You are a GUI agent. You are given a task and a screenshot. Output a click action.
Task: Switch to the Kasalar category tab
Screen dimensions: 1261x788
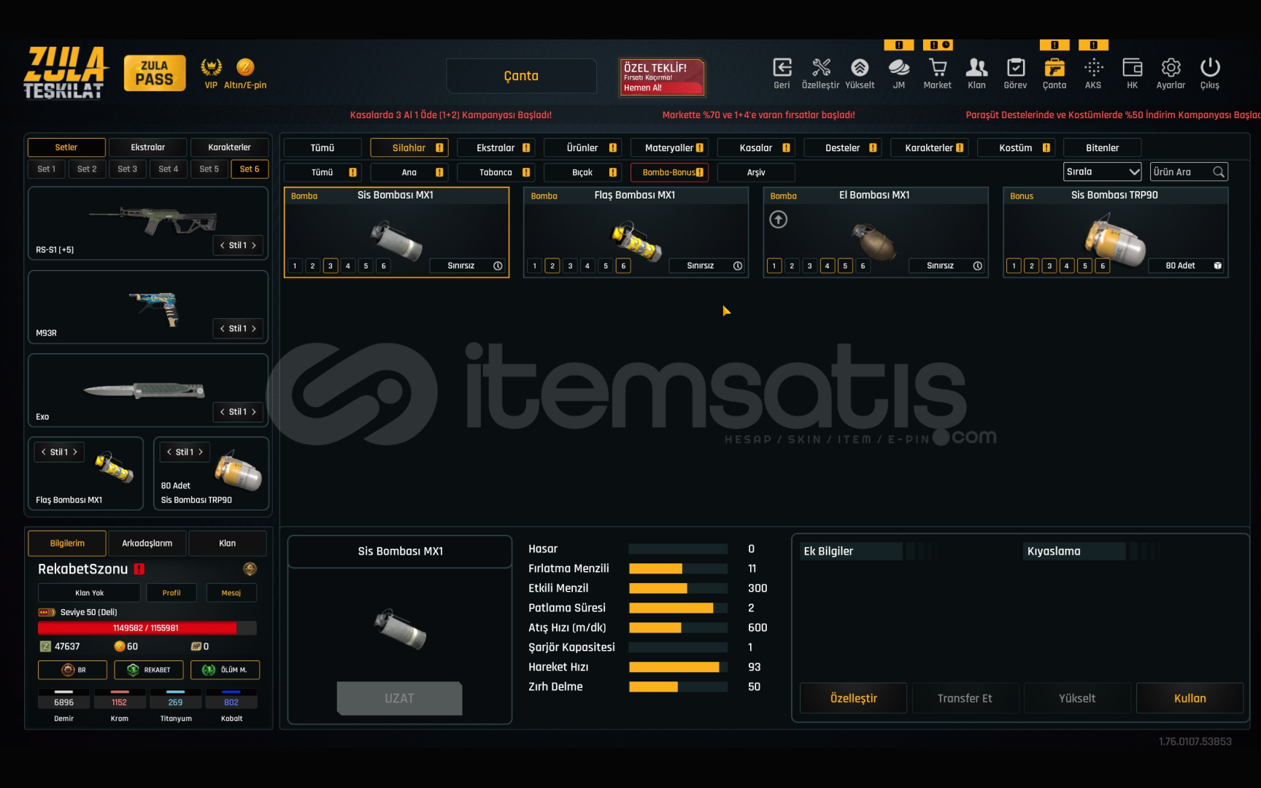click(x=756, y=148)
